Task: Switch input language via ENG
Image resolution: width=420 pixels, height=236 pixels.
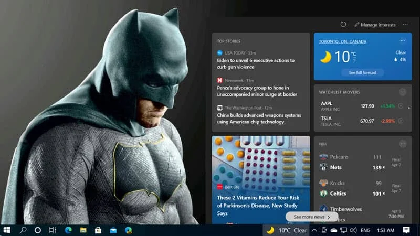Action: pyautogui.click(x=365, y=230)
